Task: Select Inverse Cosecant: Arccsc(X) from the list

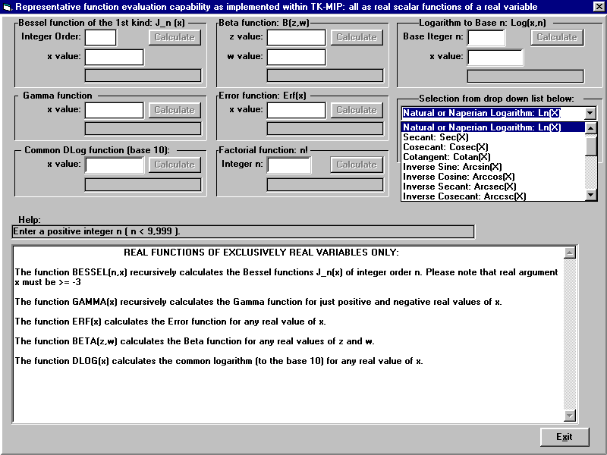Action: click(493, 196)
